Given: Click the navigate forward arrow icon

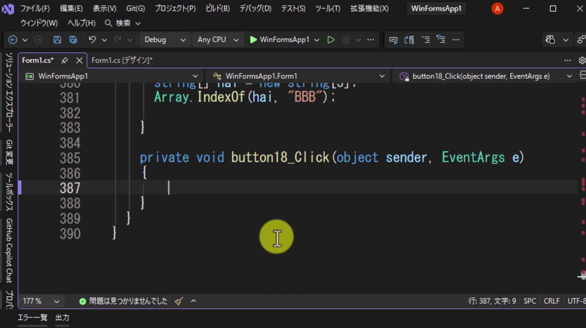Looking at the screenshot, I should click(x=38, y=40).
